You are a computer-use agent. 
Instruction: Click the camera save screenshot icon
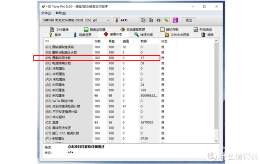click(159, 20)
